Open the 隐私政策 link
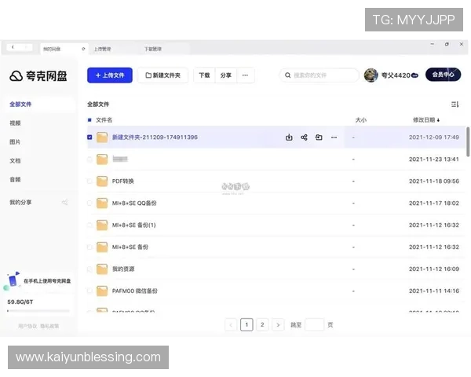The width and height of the screenshot is (471, 377). (x=49, y=326)
